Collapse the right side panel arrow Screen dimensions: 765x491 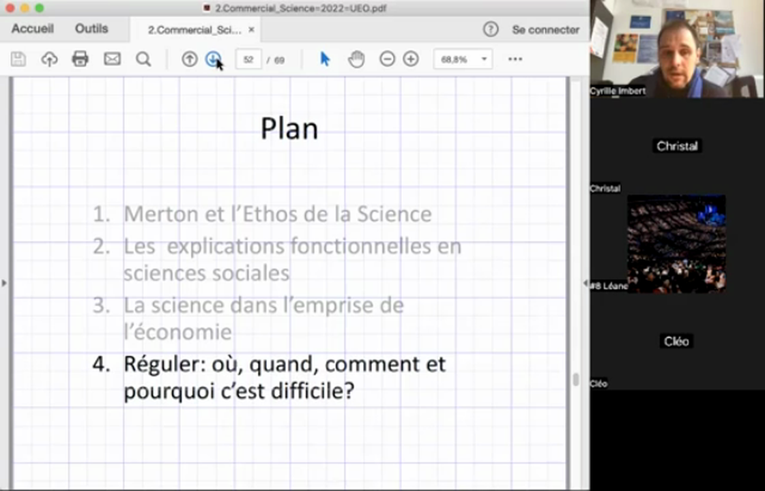(x=585, y=282)
